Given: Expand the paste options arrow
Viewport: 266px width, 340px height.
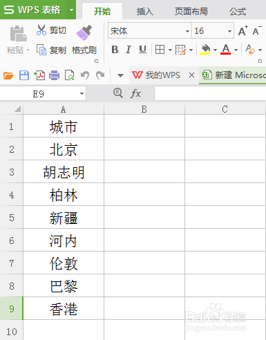Looking at the screenshot, I should coord(28,50).
